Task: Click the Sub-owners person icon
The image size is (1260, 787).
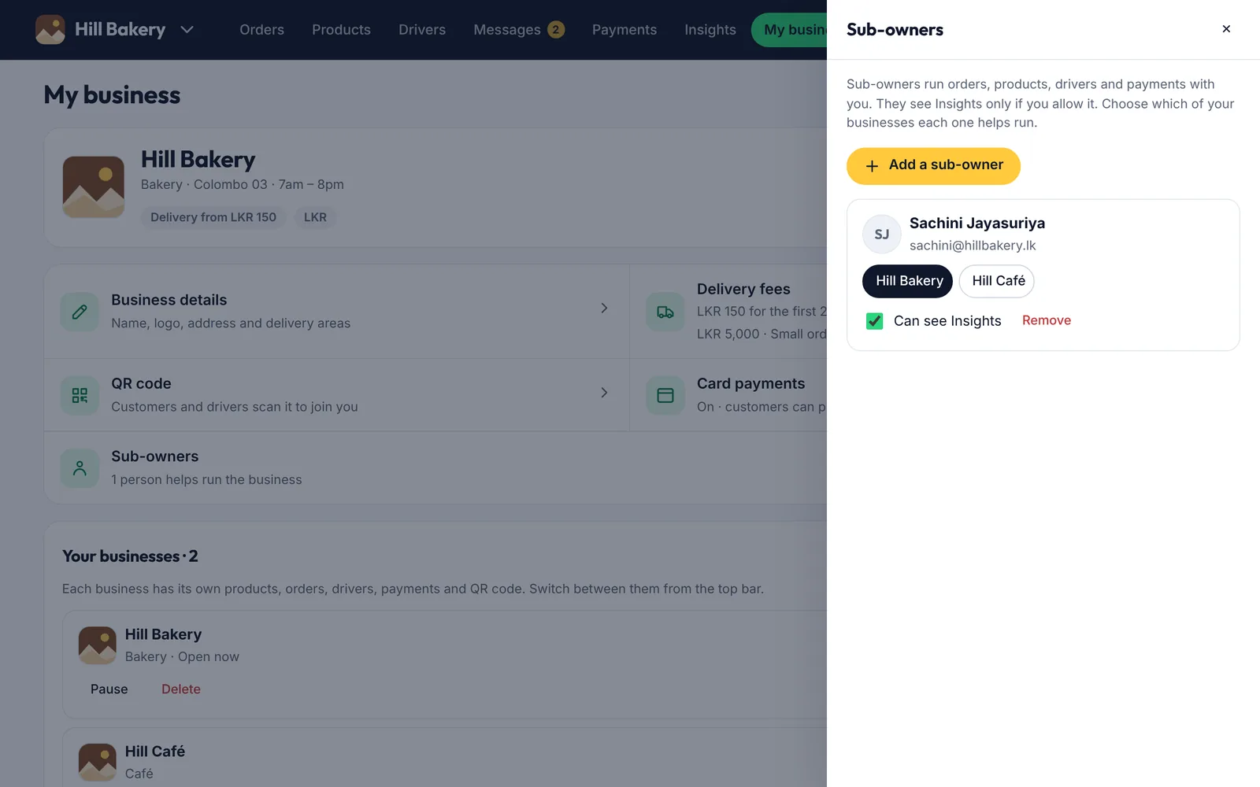Action: click(80, 468)
